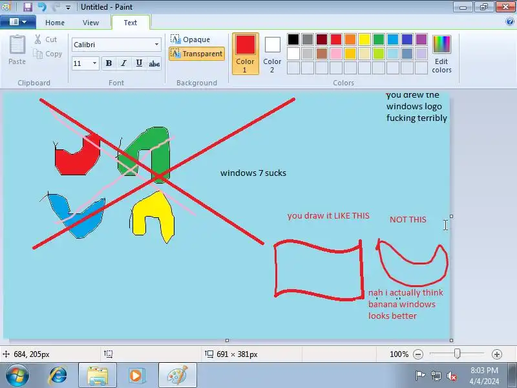Click the Paint taskbar icon
The height and width of the screenshot is (388, 517).
177,376
